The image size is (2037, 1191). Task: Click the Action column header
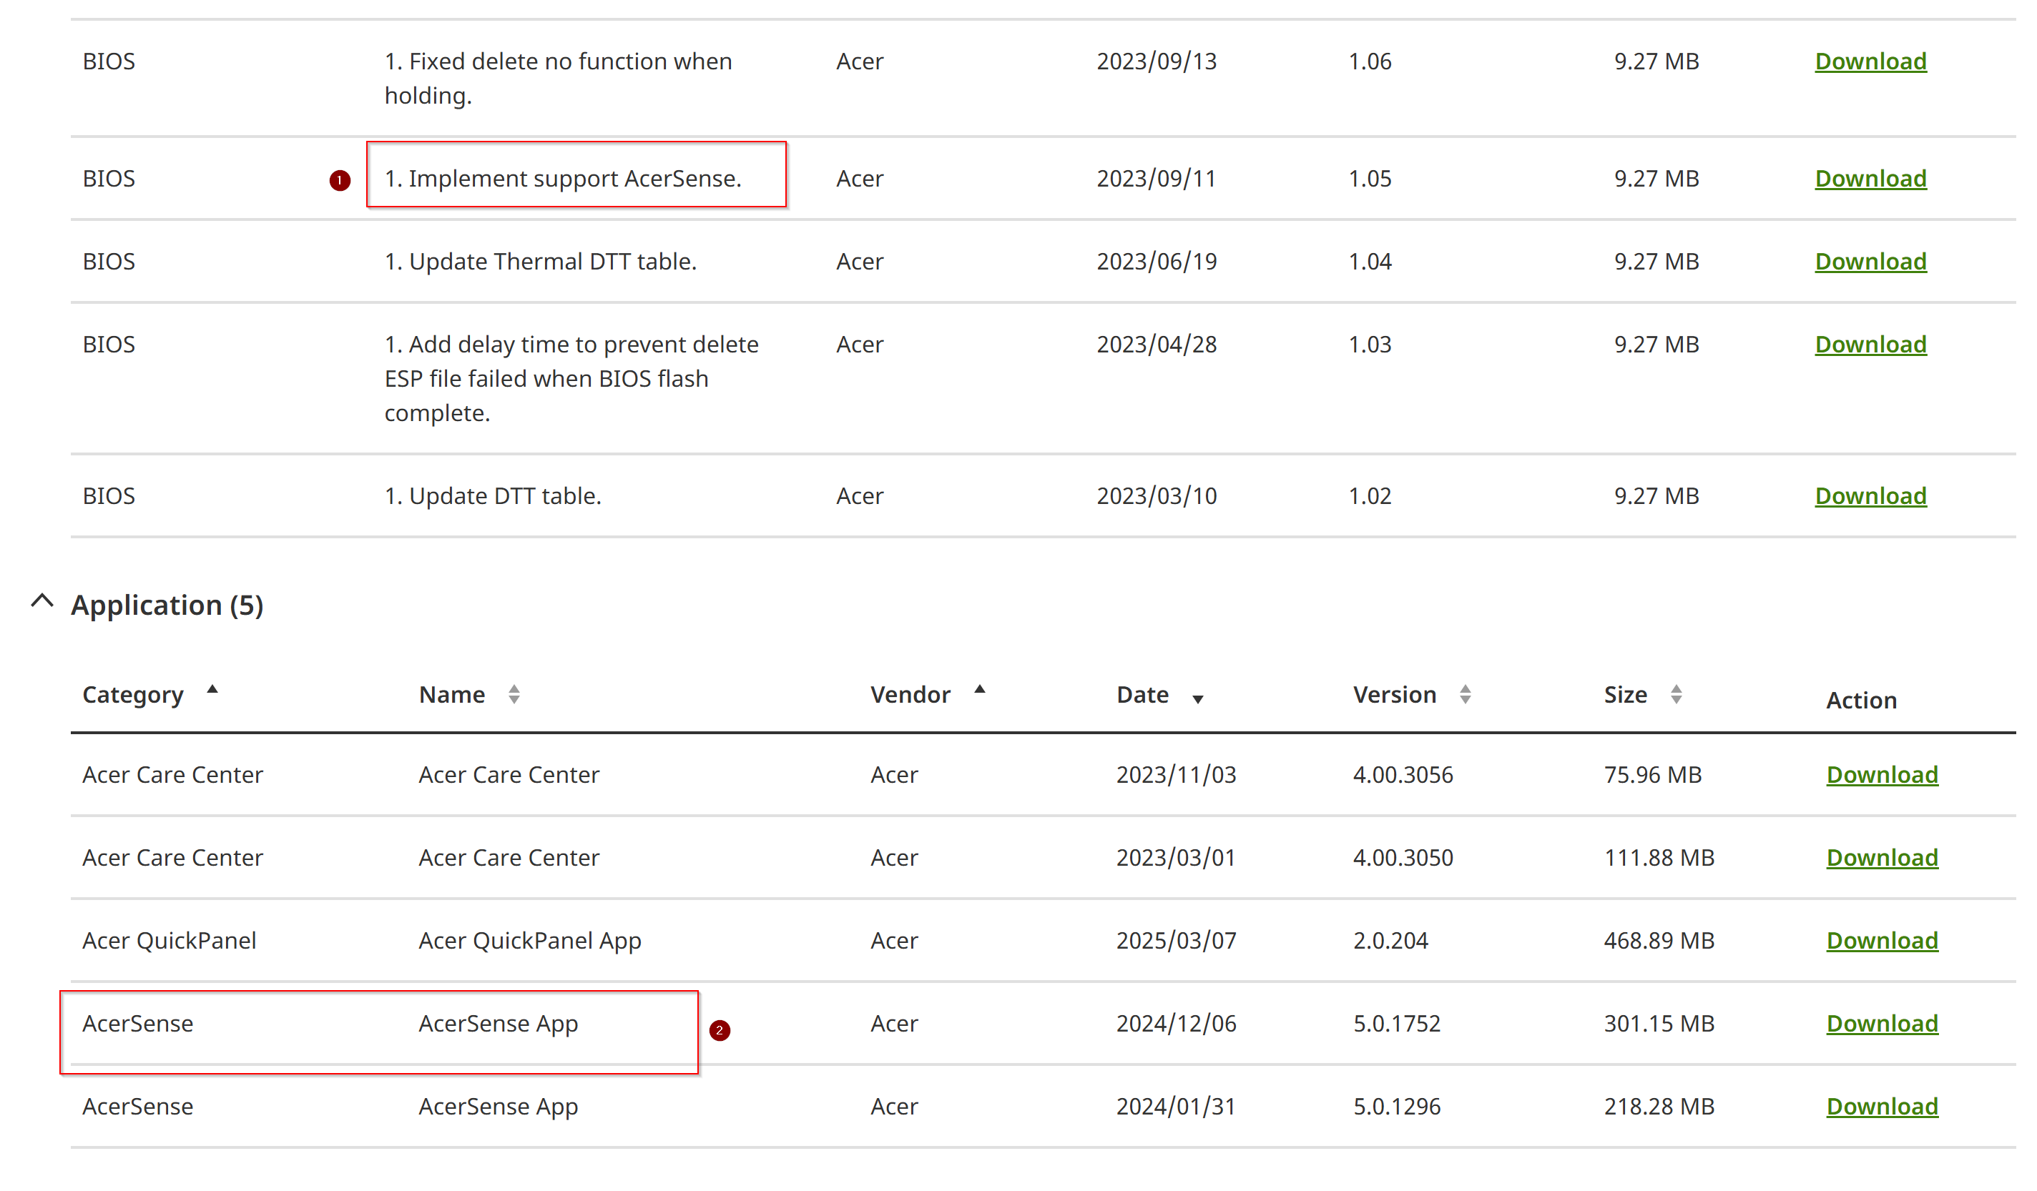(1861, 701)
